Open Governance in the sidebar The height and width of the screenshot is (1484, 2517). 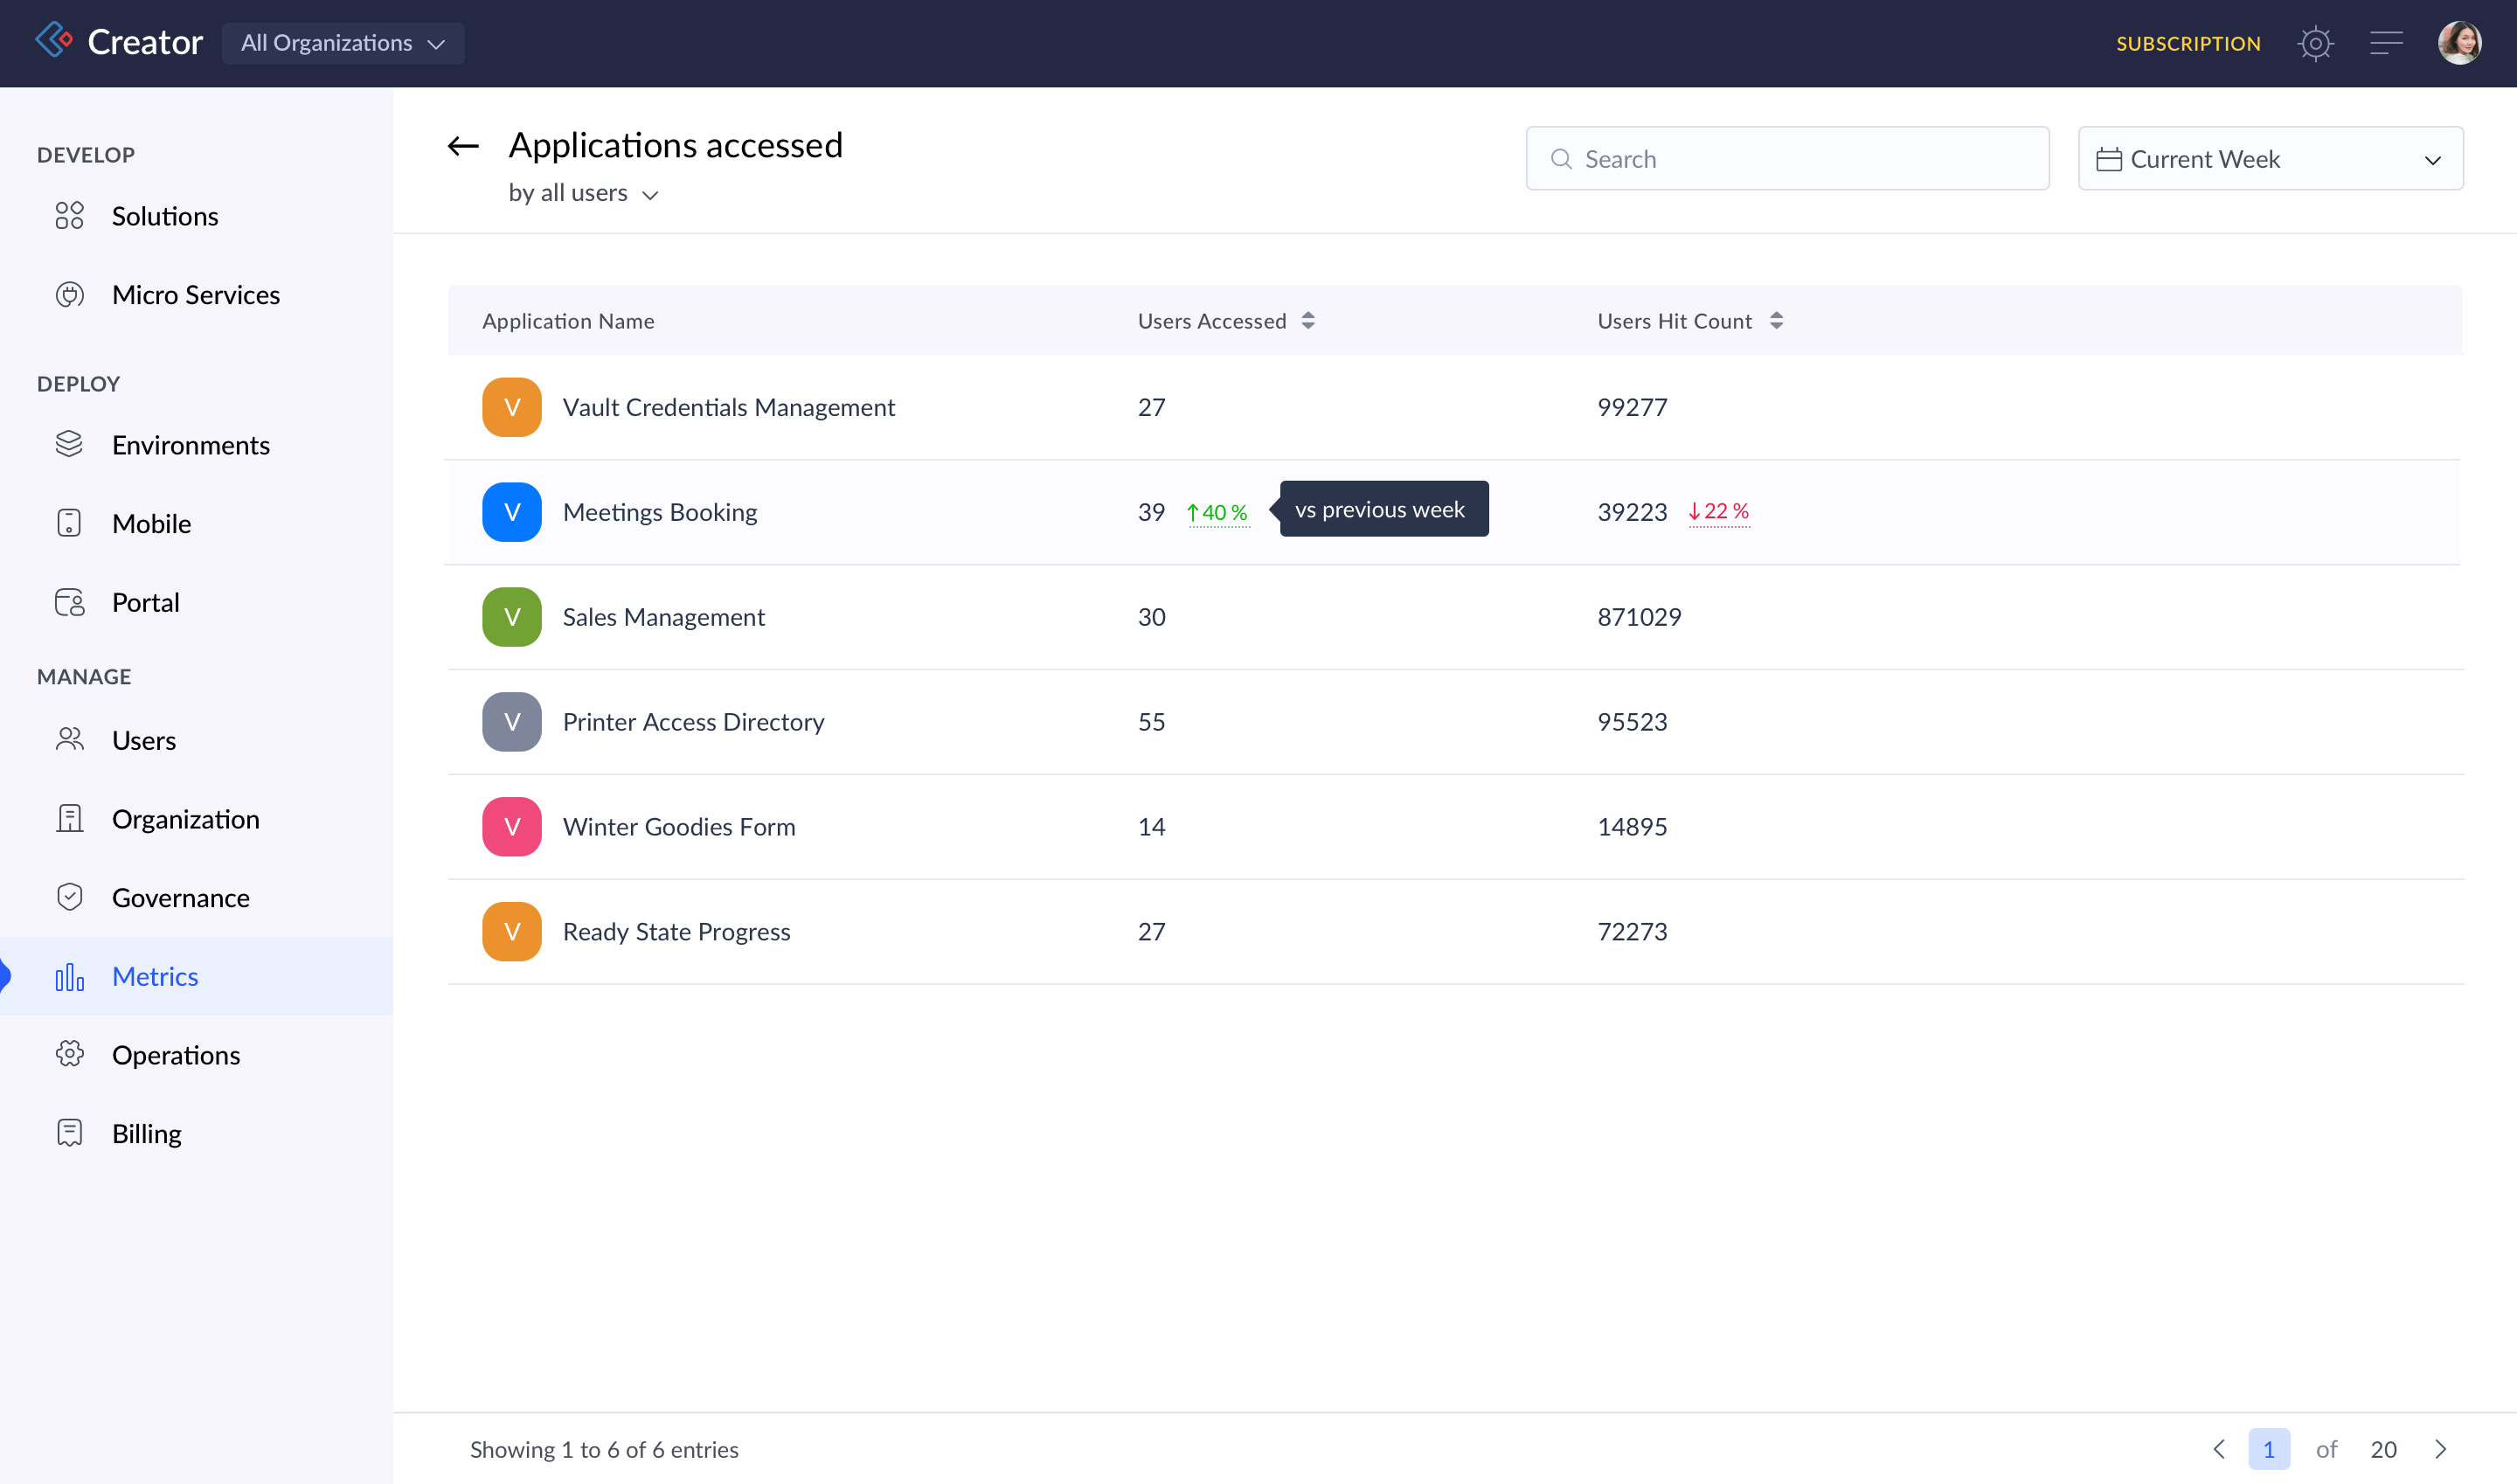click(180, 898)
